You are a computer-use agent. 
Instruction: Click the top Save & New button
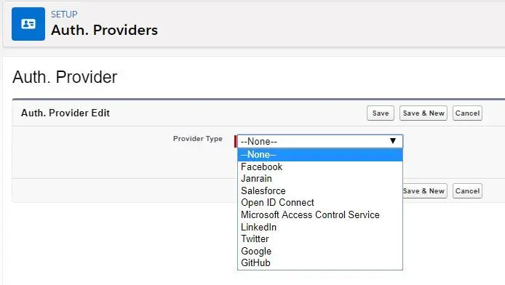tap(424, 113)
